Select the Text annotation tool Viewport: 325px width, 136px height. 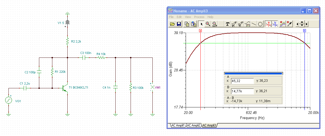click(x=228, y=24)
